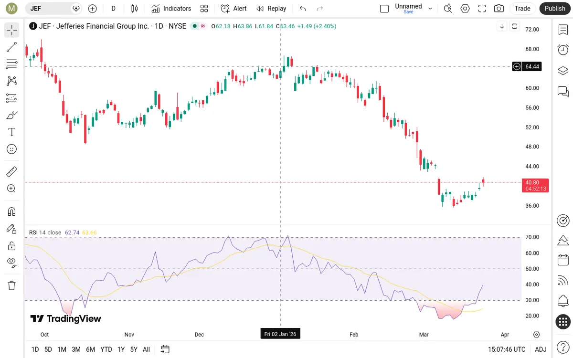This screenshot has width=573, height=358.
Task: Select the trend line drawing tool
Action: click(x=12, y=47)
